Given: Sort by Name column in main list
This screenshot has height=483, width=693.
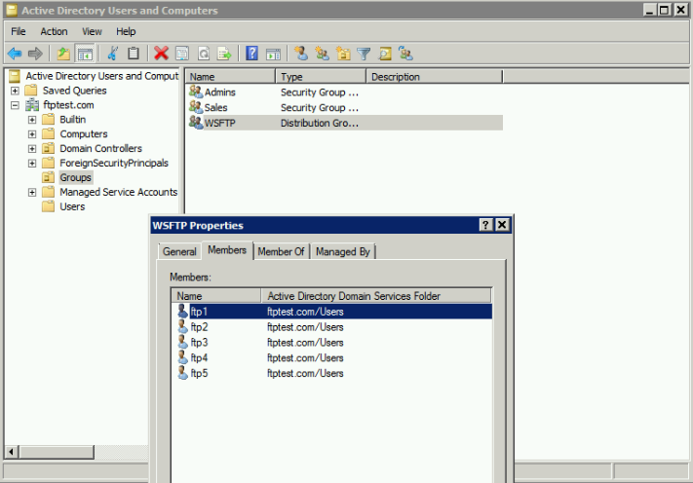Looking at the screenshot, I should (230, 76).
